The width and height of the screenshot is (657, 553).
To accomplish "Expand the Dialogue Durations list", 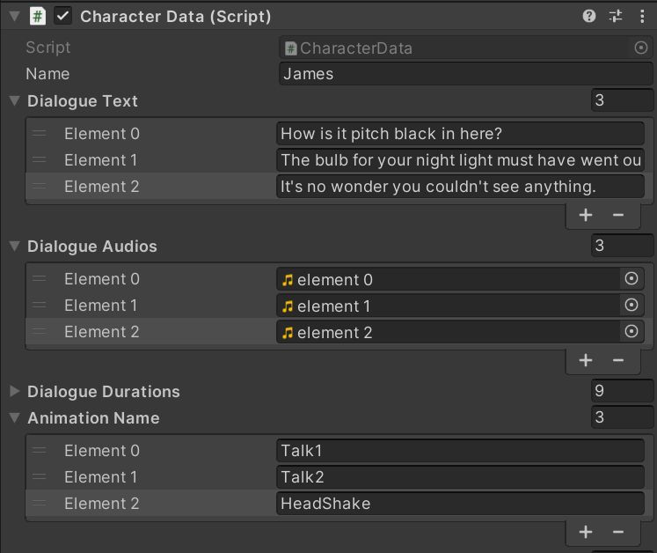I will pos(14,391).
